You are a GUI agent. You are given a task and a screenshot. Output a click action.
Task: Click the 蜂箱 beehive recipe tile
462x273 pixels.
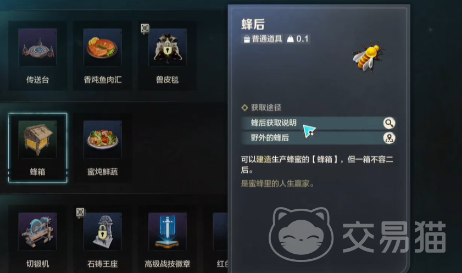click(37, 148)
